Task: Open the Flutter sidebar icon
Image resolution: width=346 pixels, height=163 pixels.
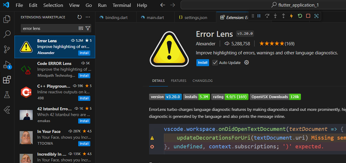Action: pos(7,110)
